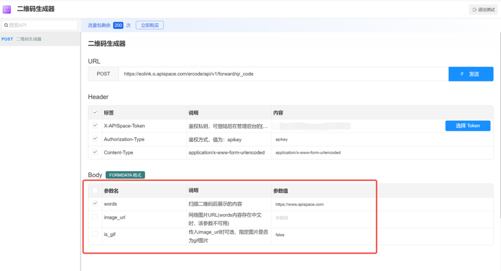Click the 搜索API search field
This screenshot has width=501, height=271.
(40, 25)
